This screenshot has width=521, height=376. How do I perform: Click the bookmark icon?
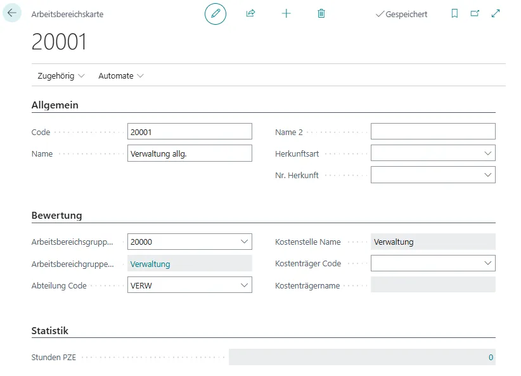454,13
